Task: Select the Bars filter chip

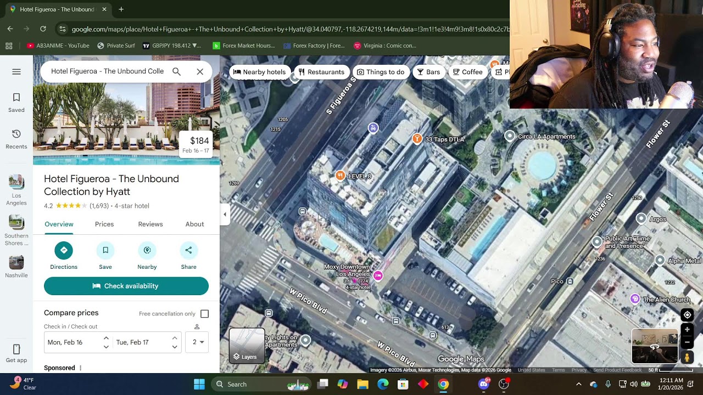Action: (428, 72)
